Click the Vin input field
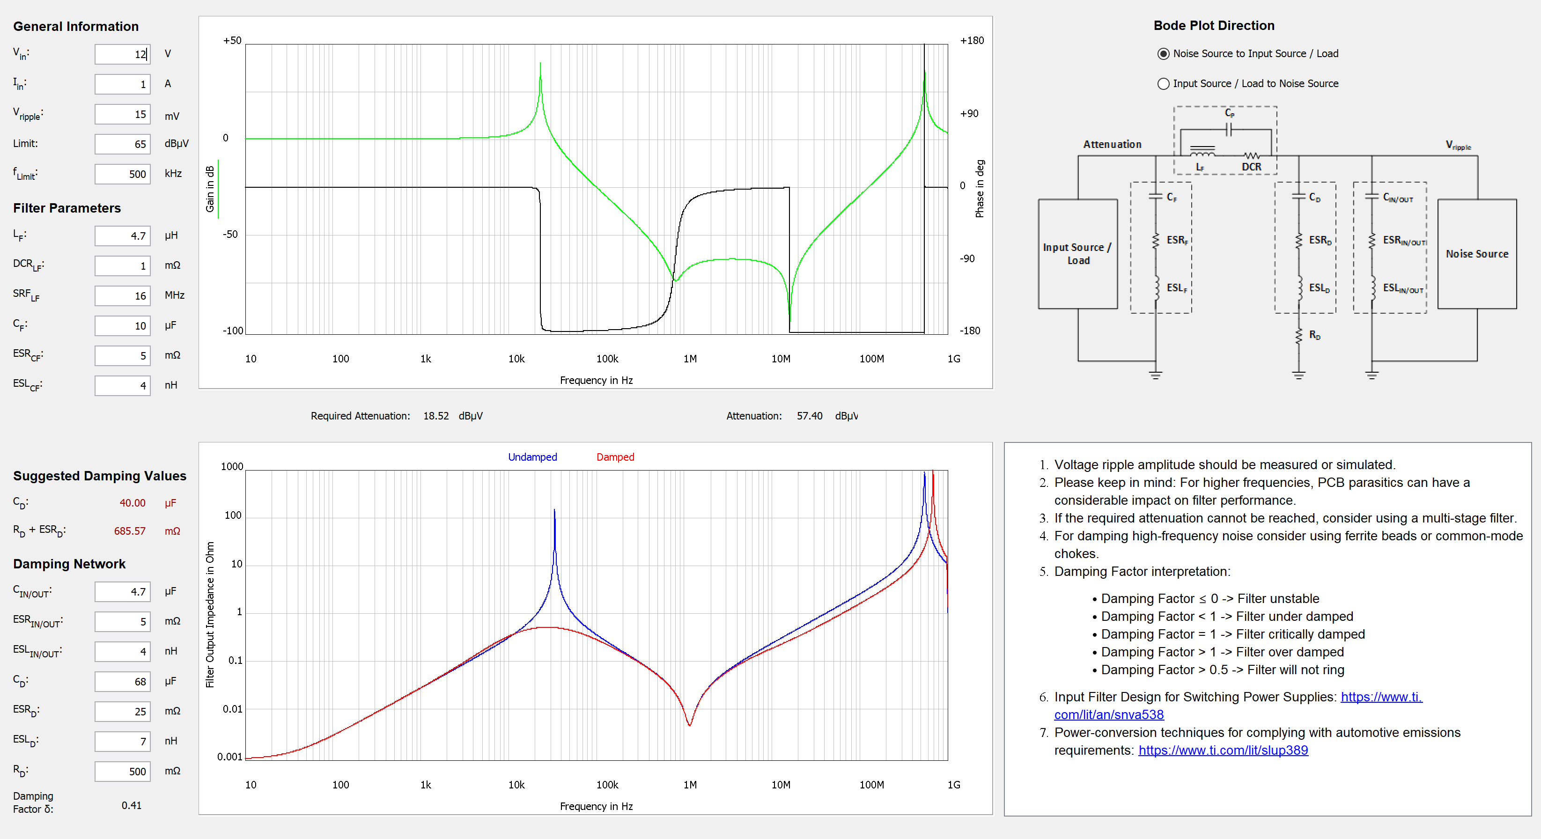Viewport: 1541px width, 839px height. click(x=123, y=54)
